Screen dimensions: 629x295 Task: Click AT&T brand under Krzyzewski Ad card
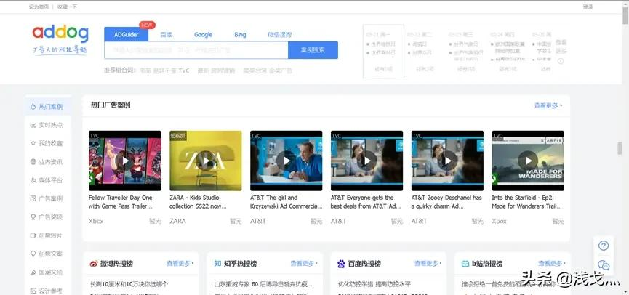point(258,221)
